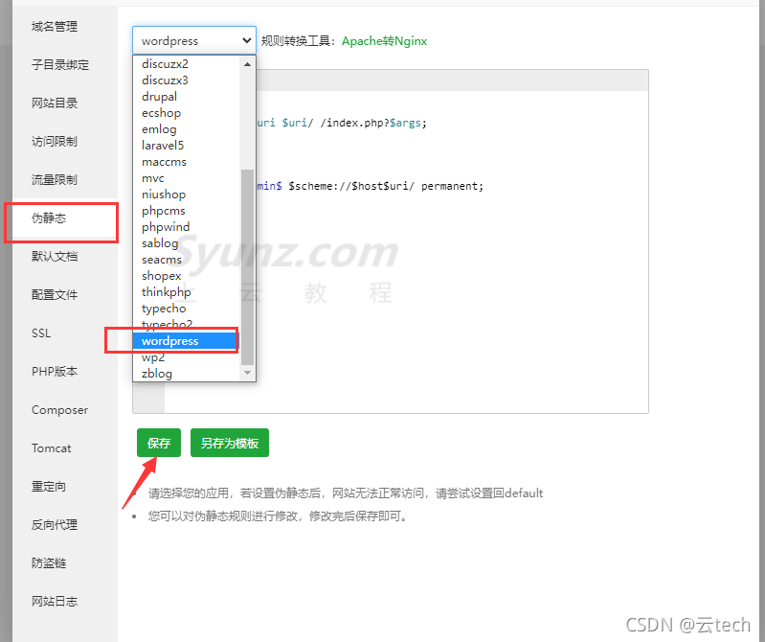Choose ecshop rewrite rule
Image resolution: width=765 pixels, height=642 pixels.
(x=187, y=113)
